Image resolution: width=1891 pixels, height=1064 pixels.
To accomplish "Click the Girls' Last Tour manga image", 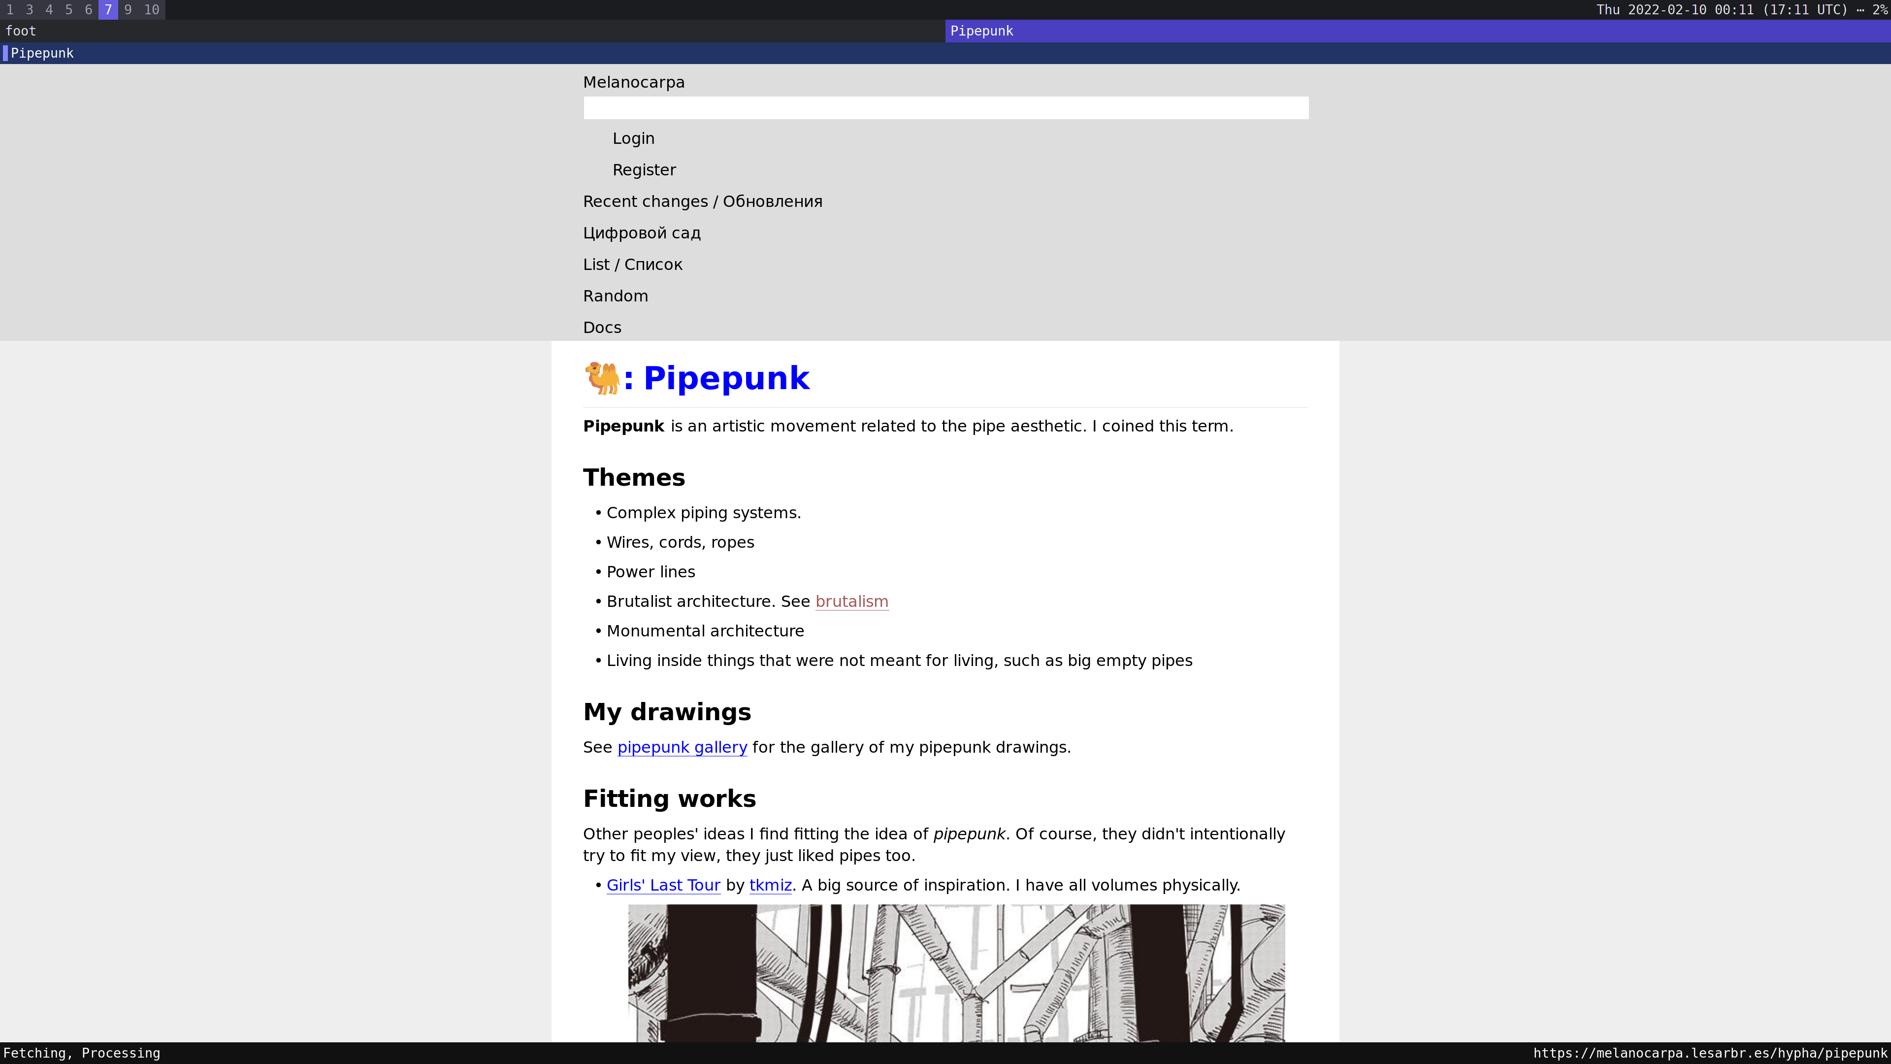I will (x=956, y=973).
